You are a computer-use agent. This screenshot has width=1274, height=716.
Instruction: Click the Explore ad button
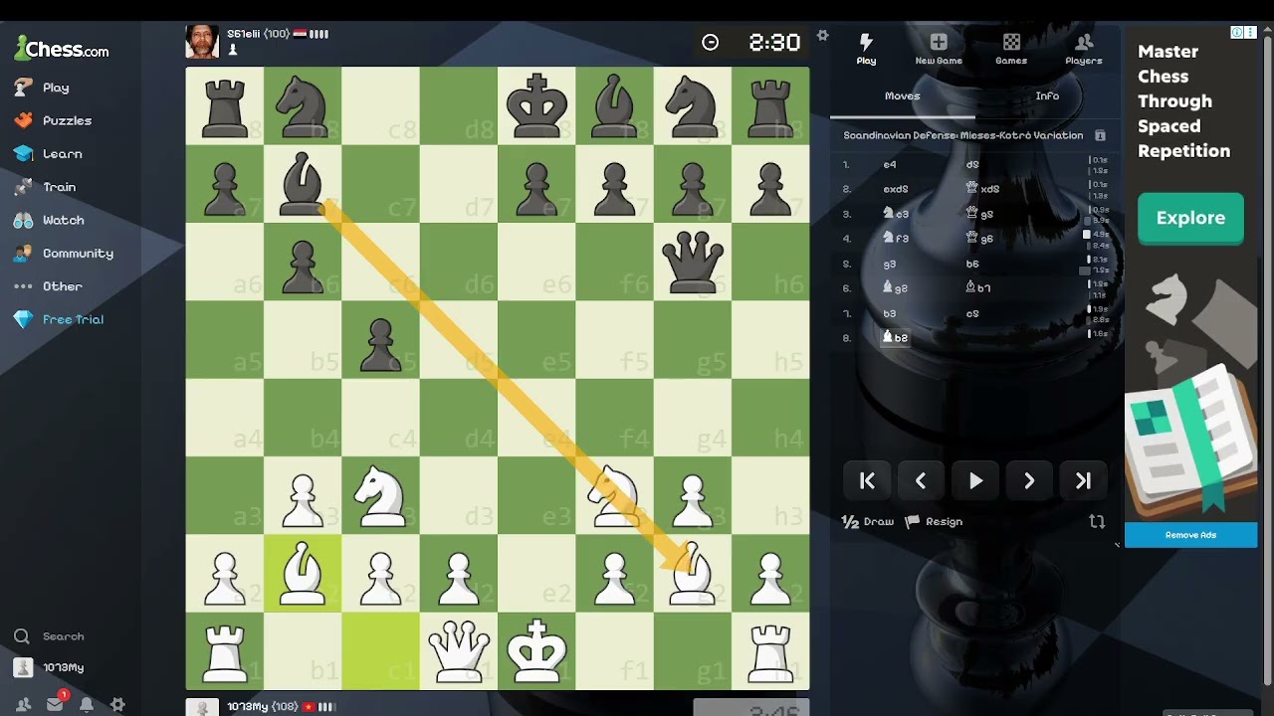pyautogui.click(x=1190, y=218)
